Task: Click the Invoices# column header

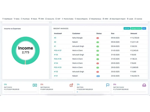Action: (58, 33)
